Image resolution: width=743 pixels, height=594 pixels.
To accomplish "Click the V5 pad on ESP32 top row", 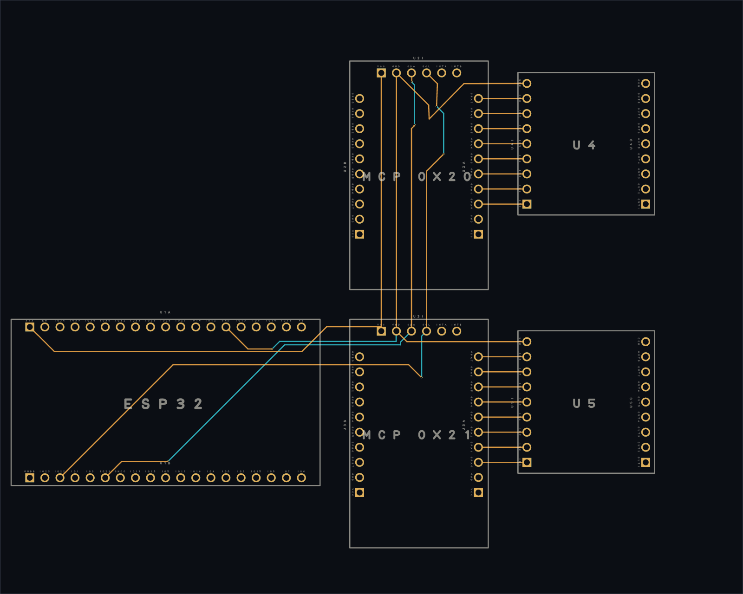I will [301, 327].
